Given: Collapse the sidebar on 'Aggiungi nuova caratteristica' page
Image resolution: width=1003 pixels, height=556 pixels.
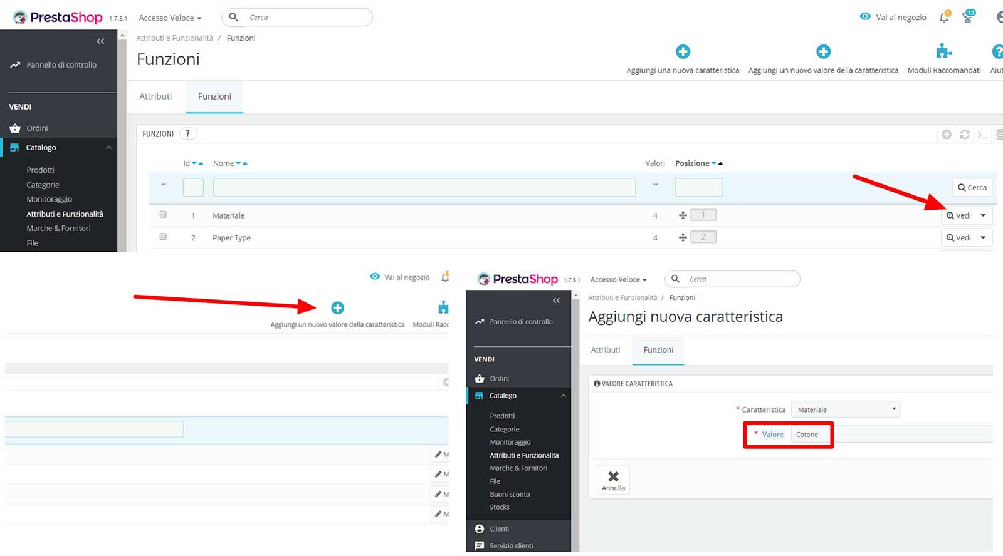Looking at the screenshot, I should [556, 301].
